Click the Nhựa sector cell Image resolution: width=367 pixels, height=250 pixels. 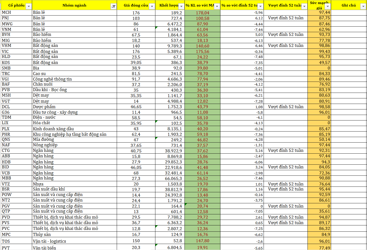coord(75,184)
